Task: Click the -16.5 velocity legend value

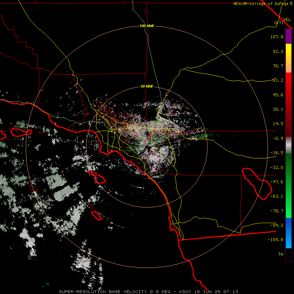Action: [x=277, y=153]
